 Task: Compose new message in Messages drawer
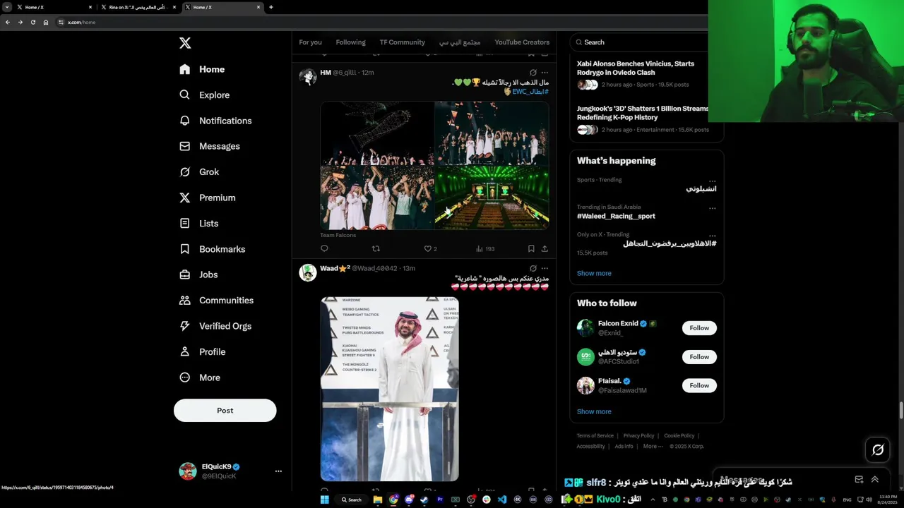coord(859,480)
